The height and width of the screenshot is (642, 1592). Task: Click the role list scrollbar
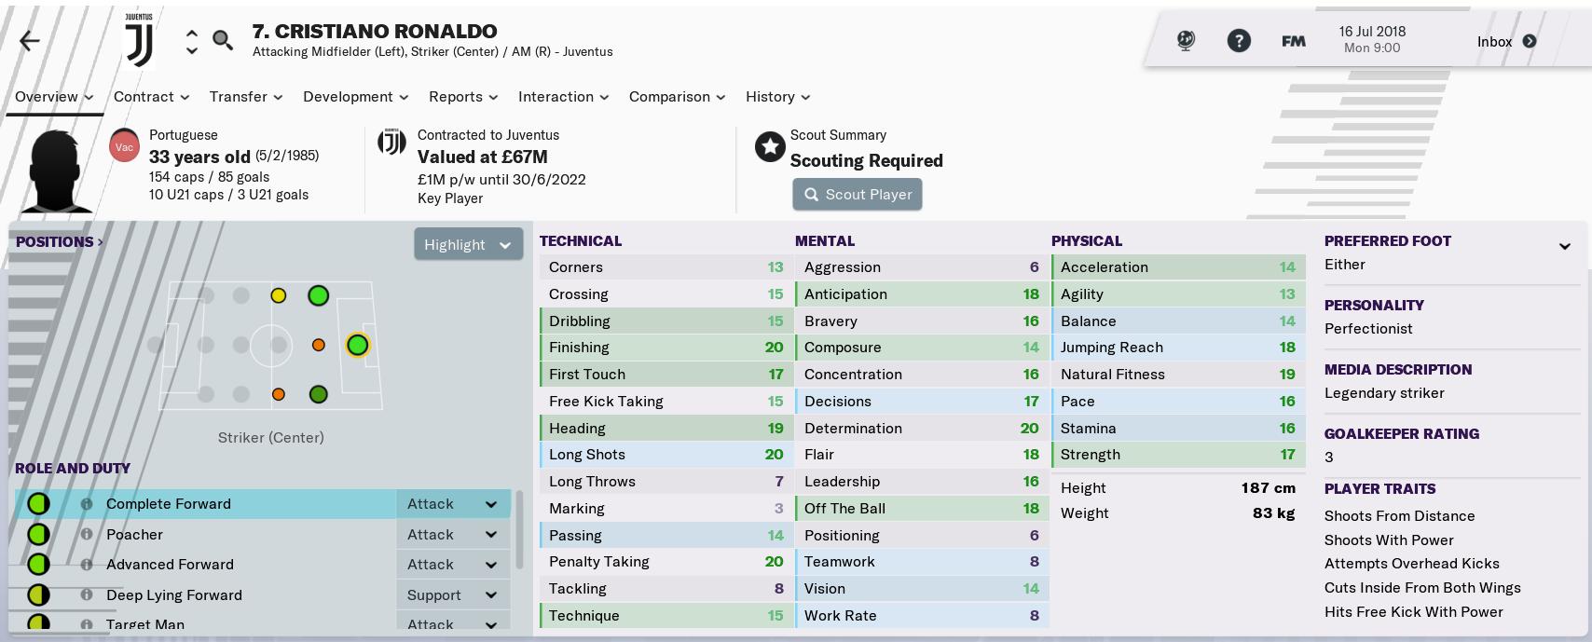pos(519,531)
